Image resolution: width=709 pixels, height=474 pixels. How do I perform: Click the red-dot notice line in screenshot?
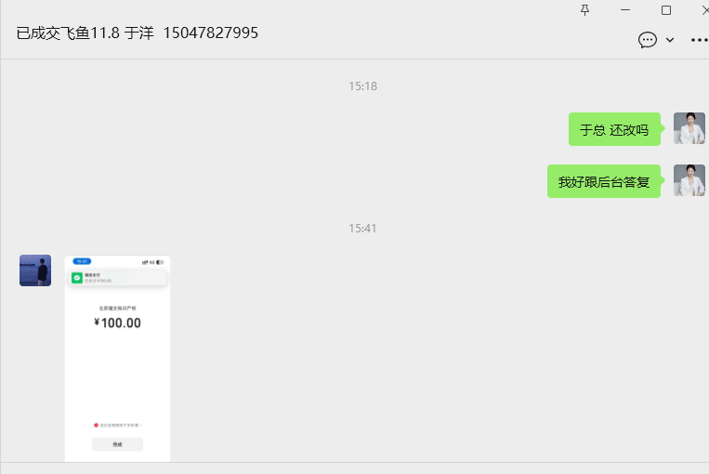pos(118,425)
